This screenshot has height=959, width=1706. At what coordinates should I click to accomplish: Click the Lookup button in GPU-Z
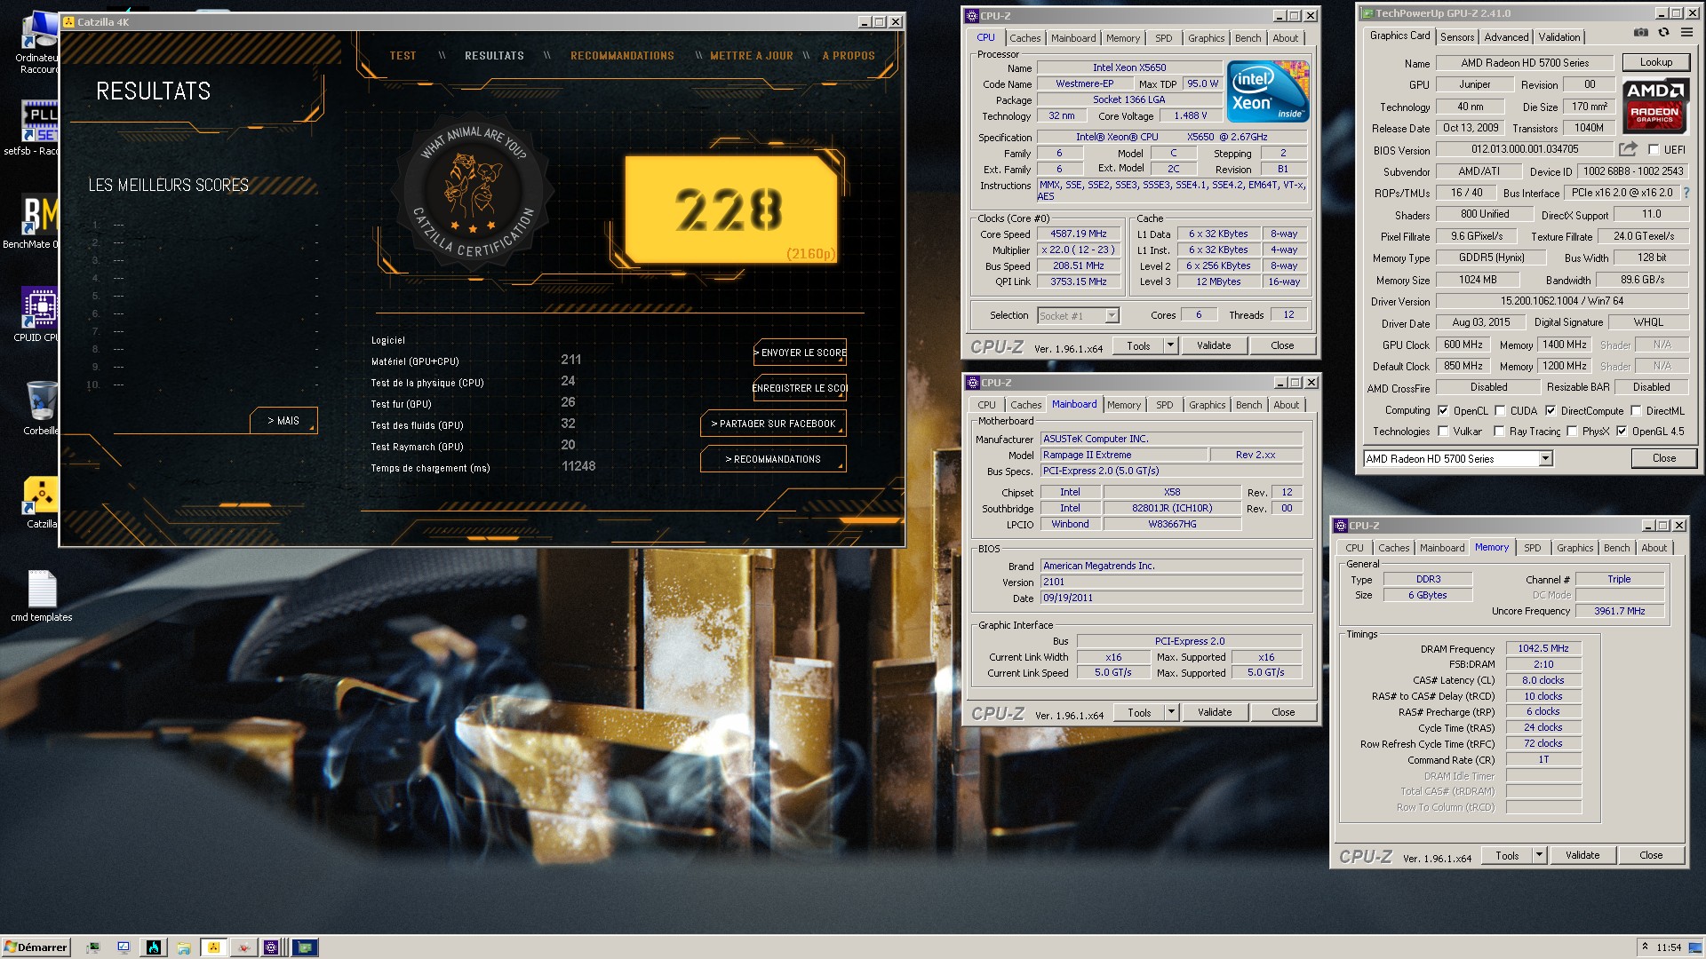[x=1655, y=62]
